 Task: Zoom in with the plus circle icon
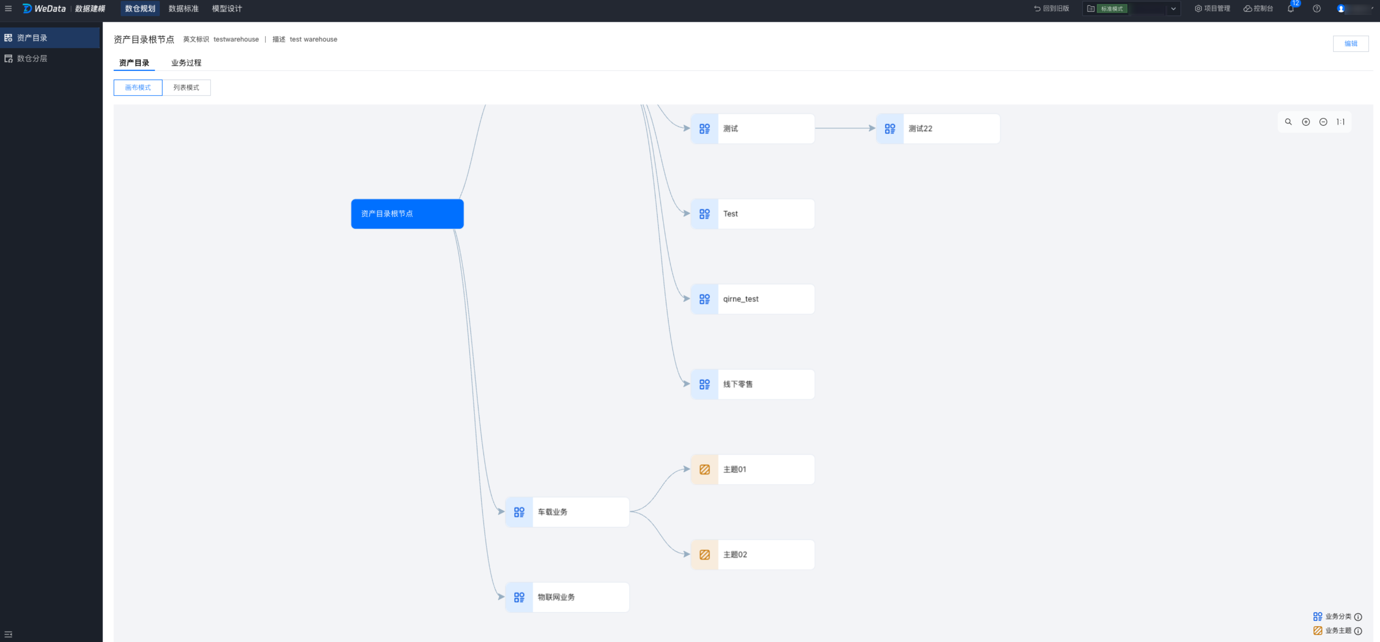click(1305, 122)
